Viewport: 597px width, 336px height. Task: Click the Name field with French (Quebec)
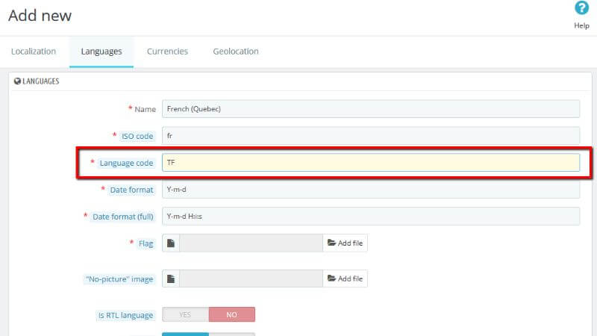371,109
